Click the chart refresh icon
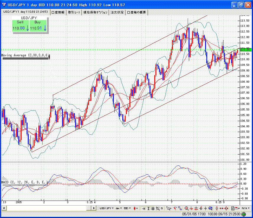Screen dimensions: 253x218 click(210, 208)
